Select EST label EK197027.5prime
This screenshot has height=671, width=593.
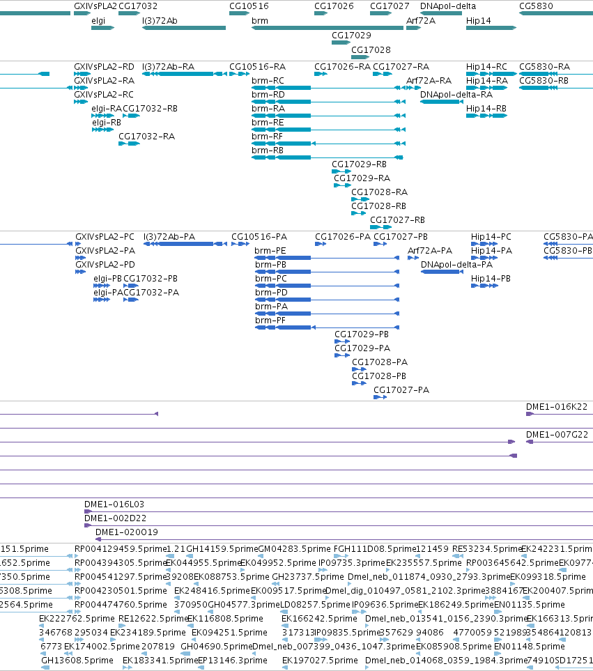coord(320,660)
